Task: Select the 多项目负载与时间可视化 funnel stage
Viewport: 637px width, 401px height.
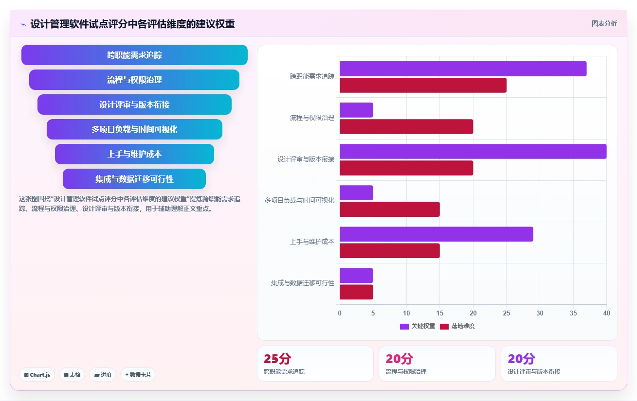Action: point(134,129)
